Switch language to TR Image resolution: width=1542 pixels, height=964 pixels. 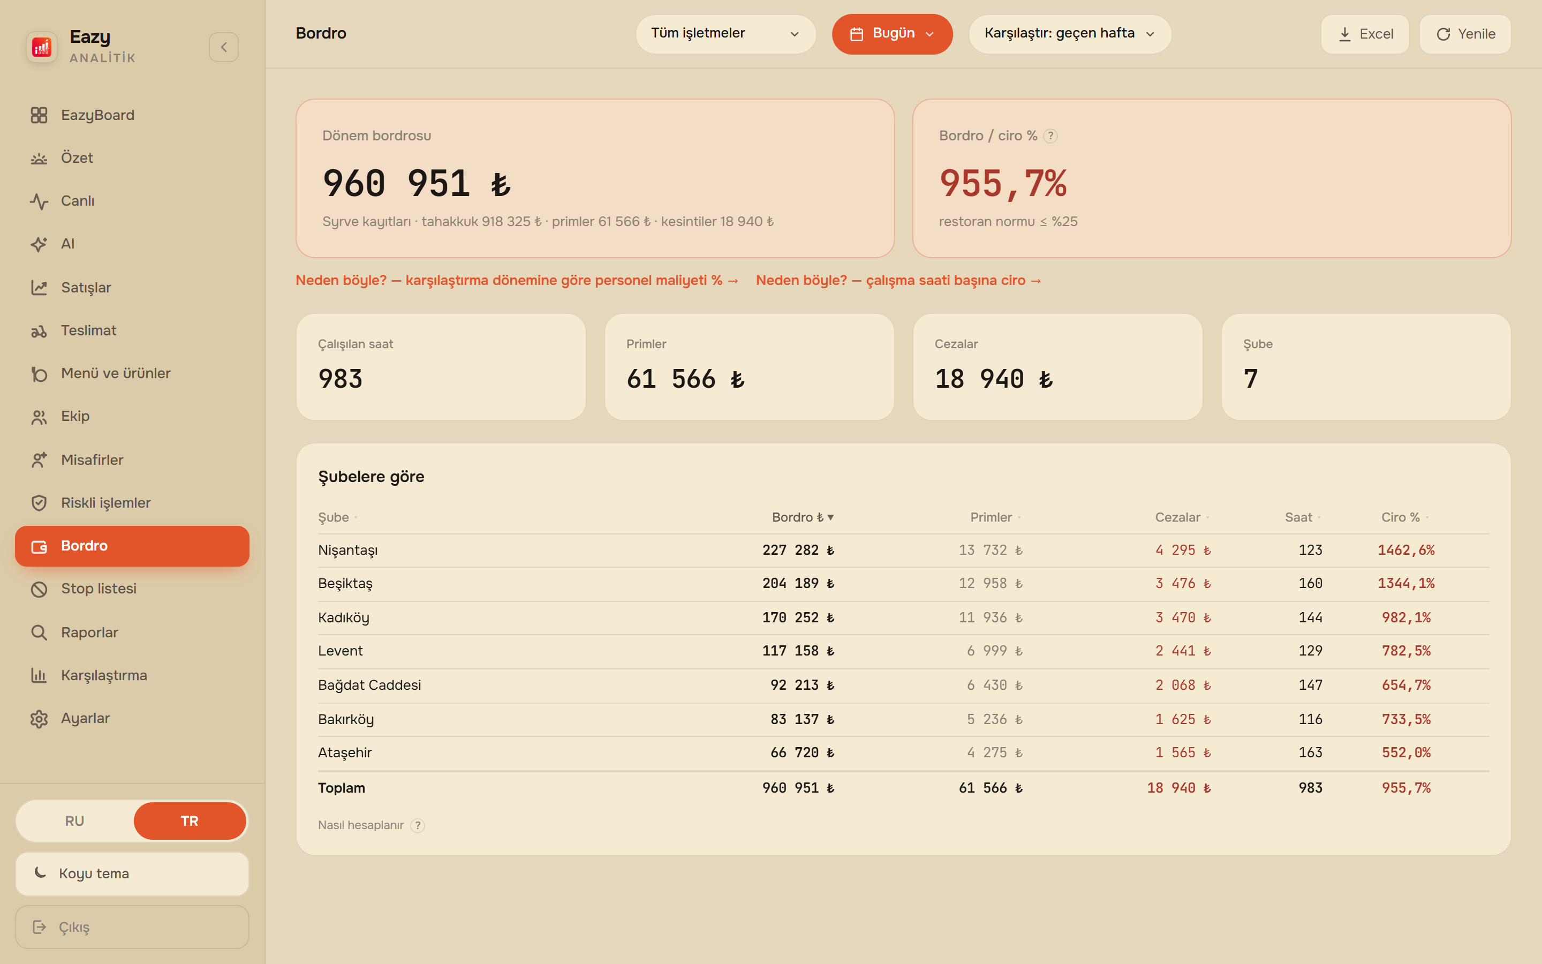tap(189, 820)
